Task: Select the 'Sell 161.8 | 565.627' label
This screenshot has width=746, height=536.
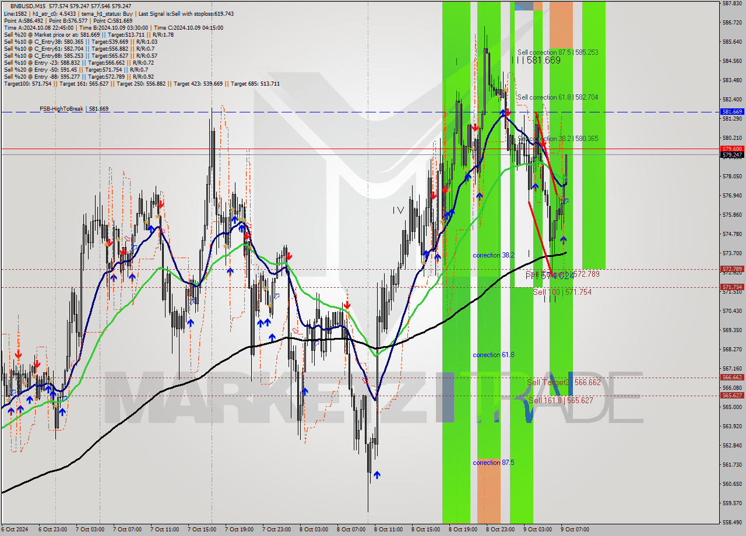Action: pyautogui.click(x=561, y=400)
